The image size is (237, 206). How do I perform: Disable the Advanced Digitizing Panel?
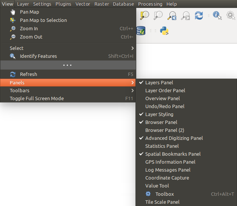(x=174, y=138)
